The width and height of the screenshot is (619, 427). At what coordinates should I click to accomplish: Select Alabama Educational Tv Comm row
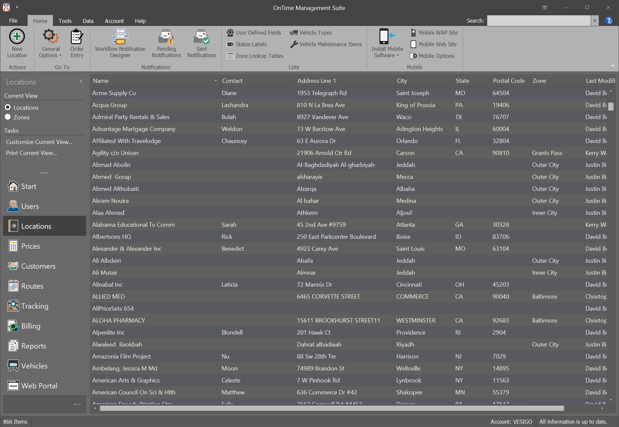coord(349,225)
